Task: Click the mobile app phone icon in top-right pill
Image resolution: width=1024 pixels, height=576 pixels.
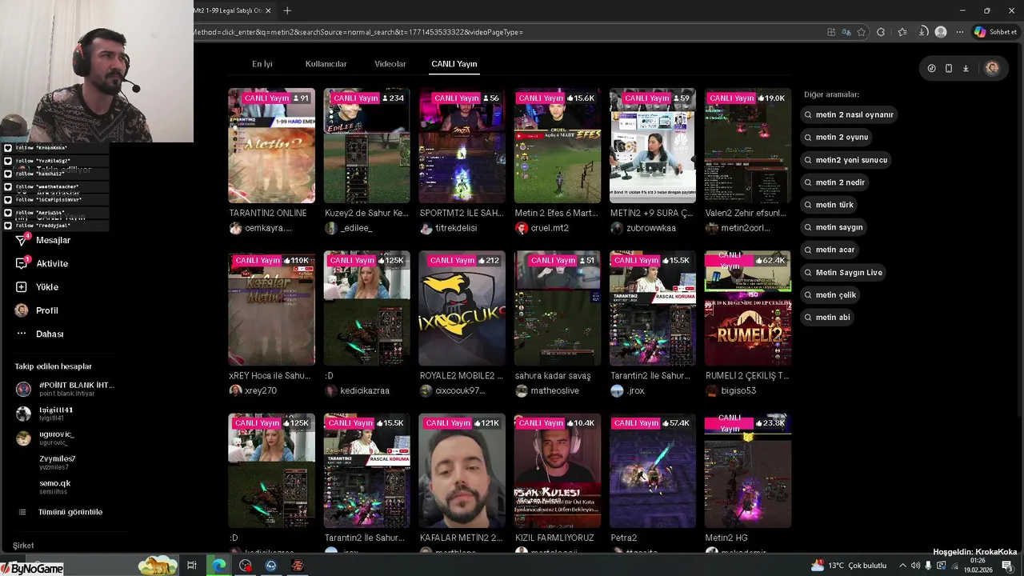Action: coord(949,68)
